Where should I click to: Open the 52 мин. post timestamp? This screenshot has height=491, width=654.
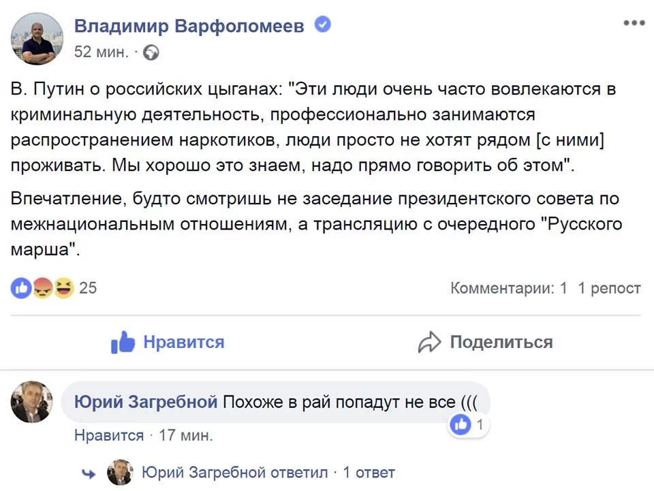pyautogui.click(x=102, y=52)
